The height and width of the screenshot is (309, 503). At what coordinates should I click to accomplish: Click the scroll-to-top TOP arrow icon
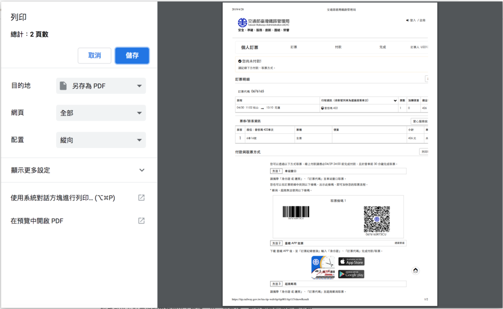416,271
